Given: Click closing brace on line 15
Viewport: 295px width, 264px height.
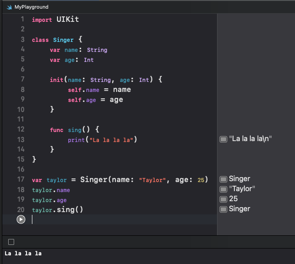Looking at the screenshot, I should (x=34, y=159).
